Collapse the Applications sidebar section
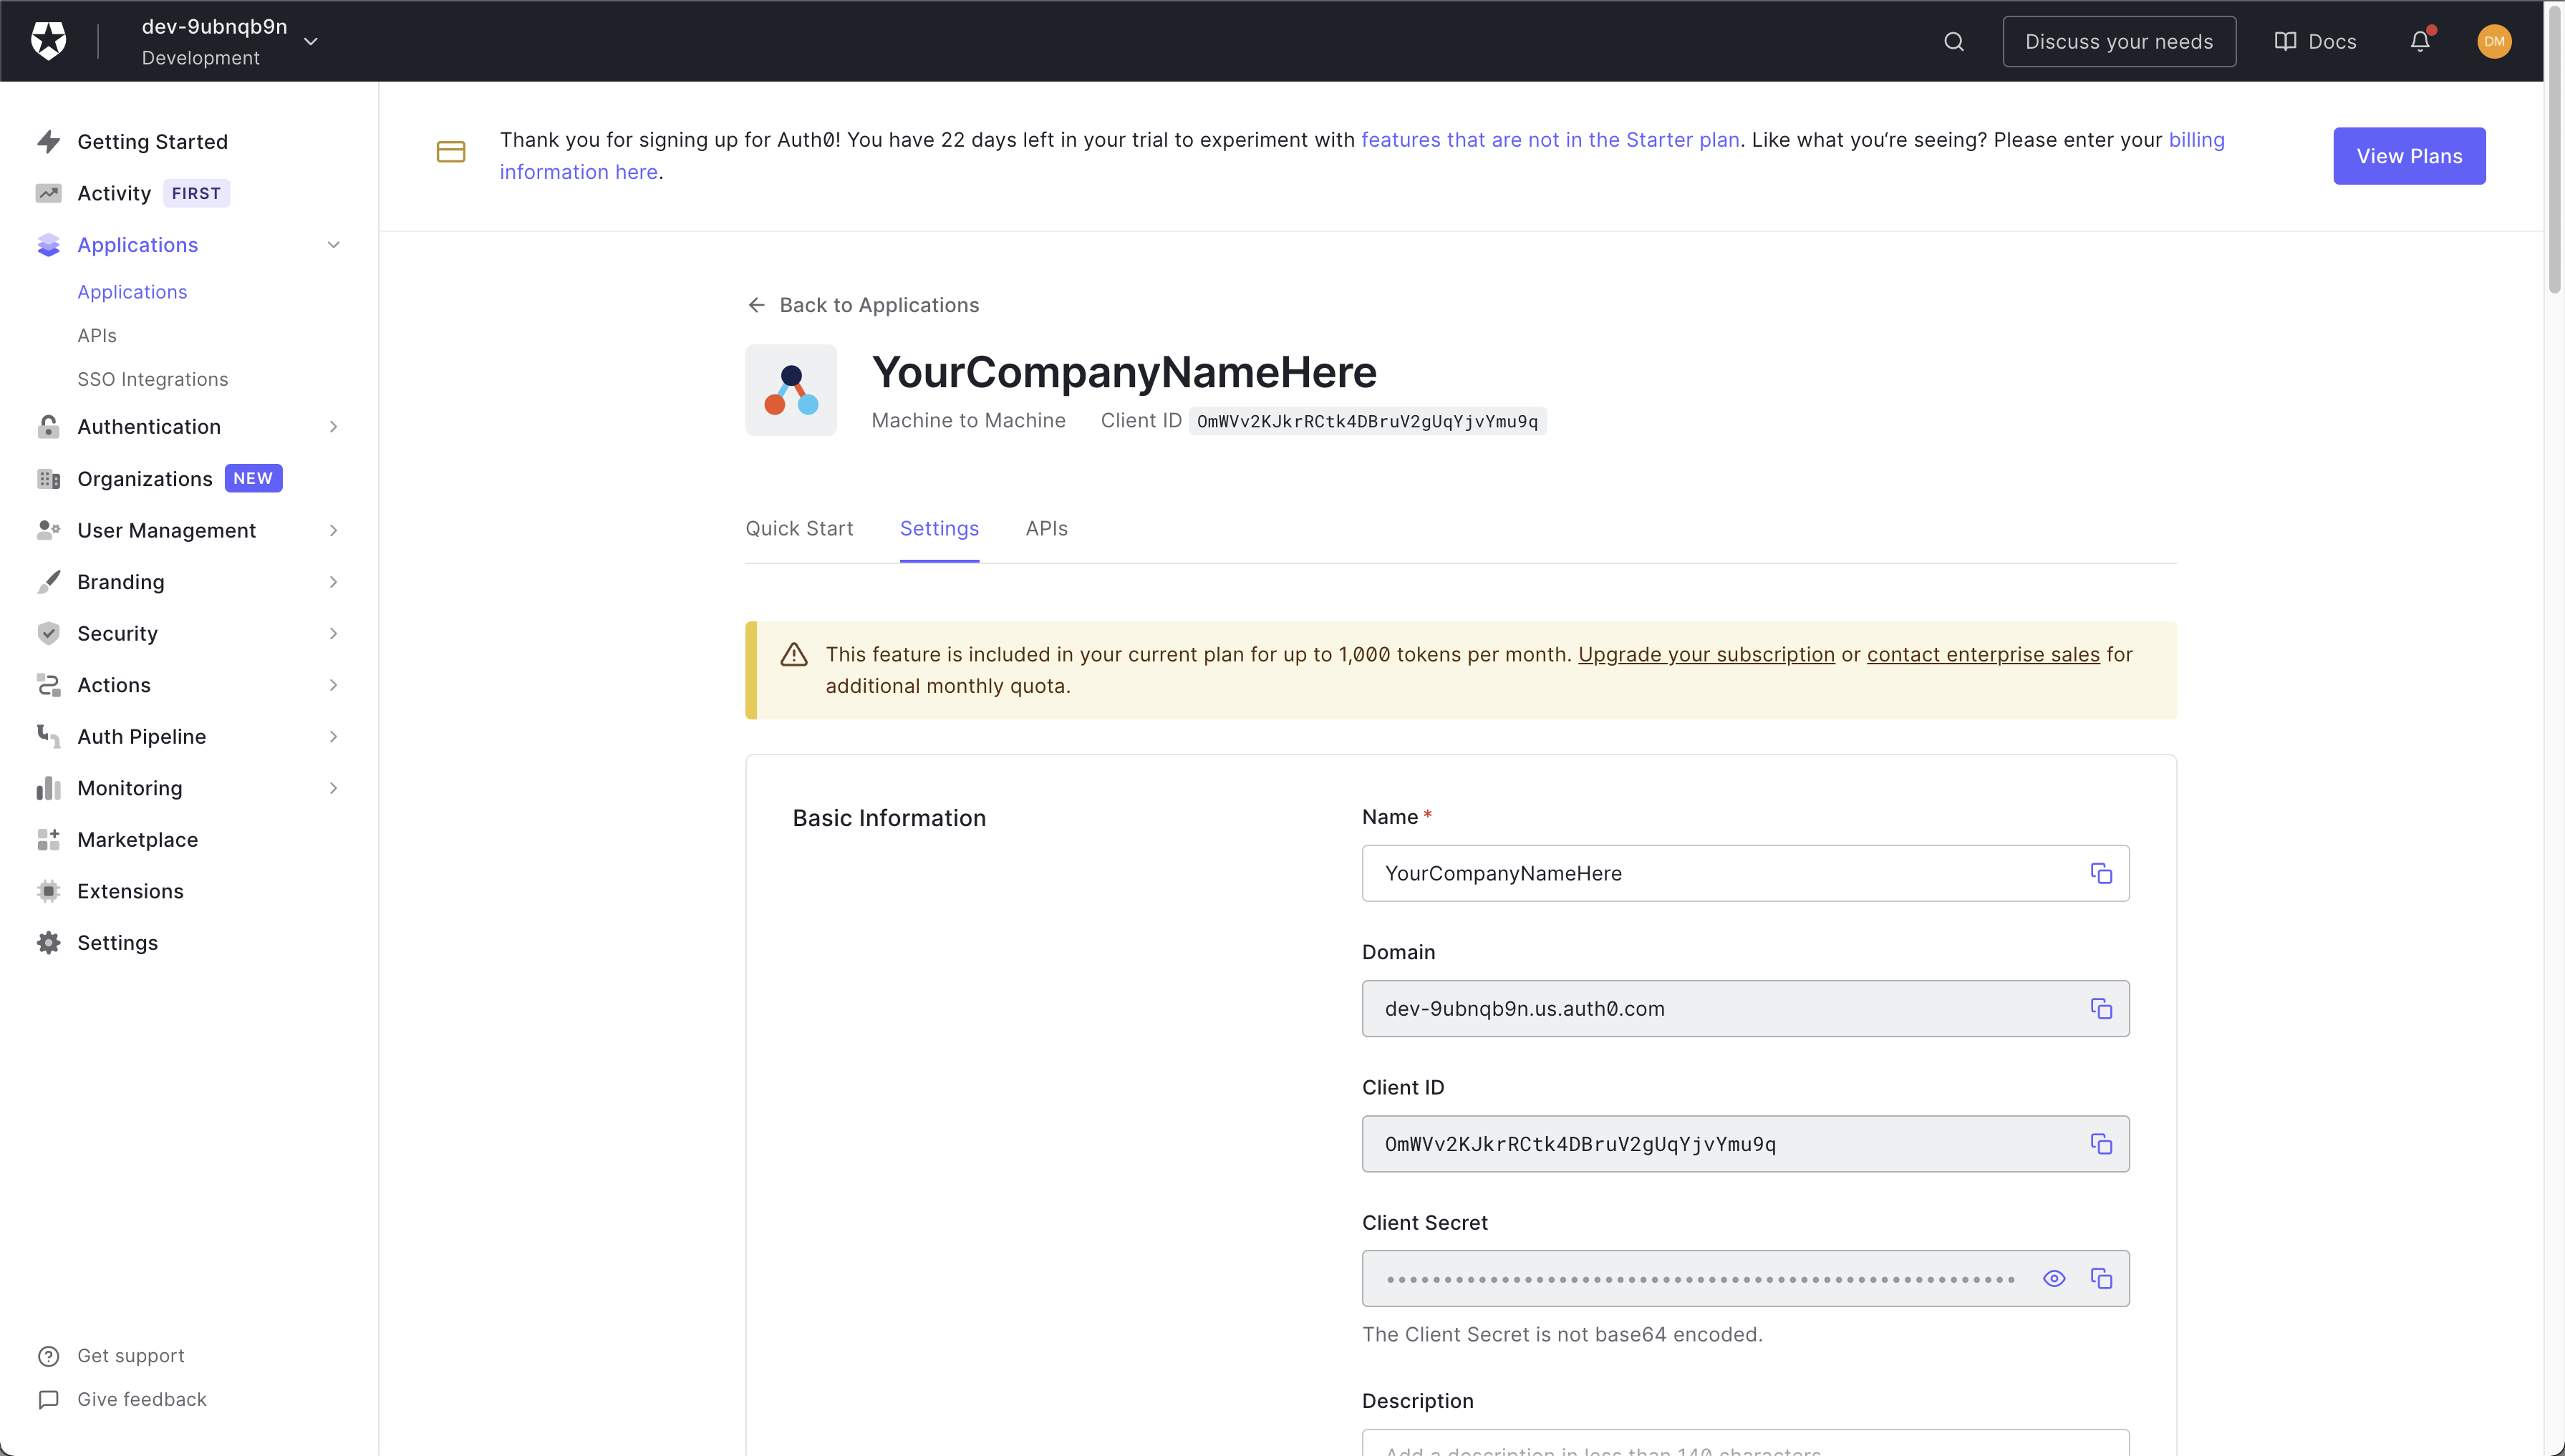Image resolution: width=2565 pixels, height=1456 pixels. (333, 245)
